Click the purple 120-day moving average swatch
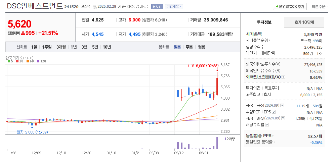Viewport: 333px width, 162px height. pos(38,61)
